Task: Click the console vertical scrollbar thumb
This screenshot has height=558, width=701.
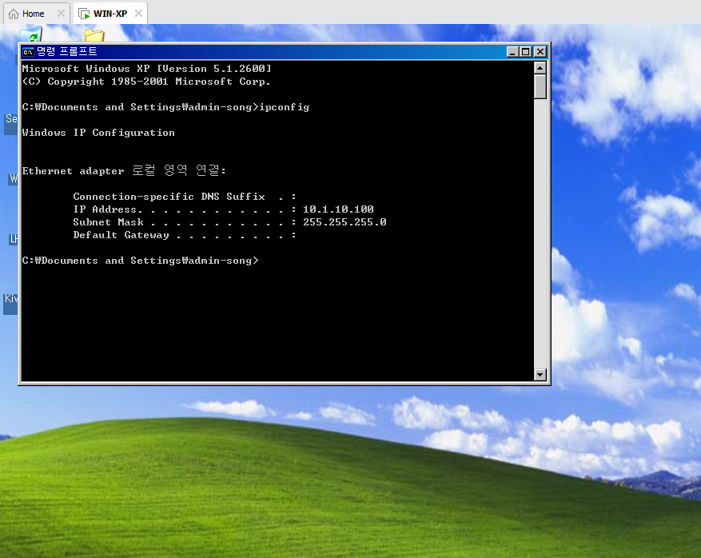Action: click(540, 87)
